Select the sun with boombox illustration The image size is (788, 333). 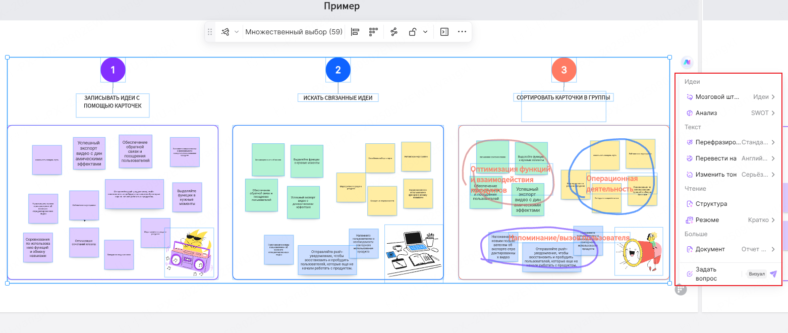(x=189, y=252)
